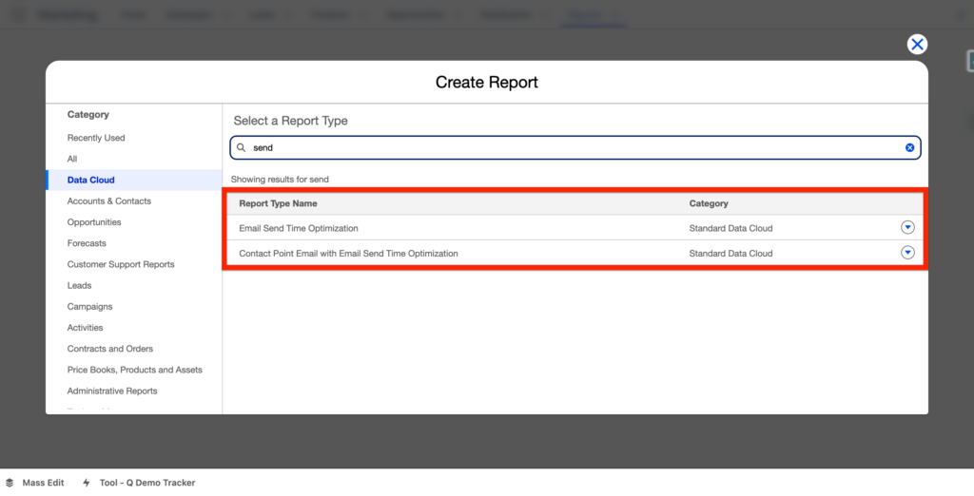This screenshot has width=974, height=496.
Task: Open Tool - Q Demo Tracker utility
Action: click(146, 483)
